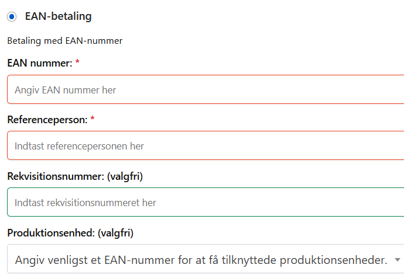The width and height of the screenshot is (404, 275).
Task: Click the 'EAN nummer:' field label
Action: [x=39, y=63]
